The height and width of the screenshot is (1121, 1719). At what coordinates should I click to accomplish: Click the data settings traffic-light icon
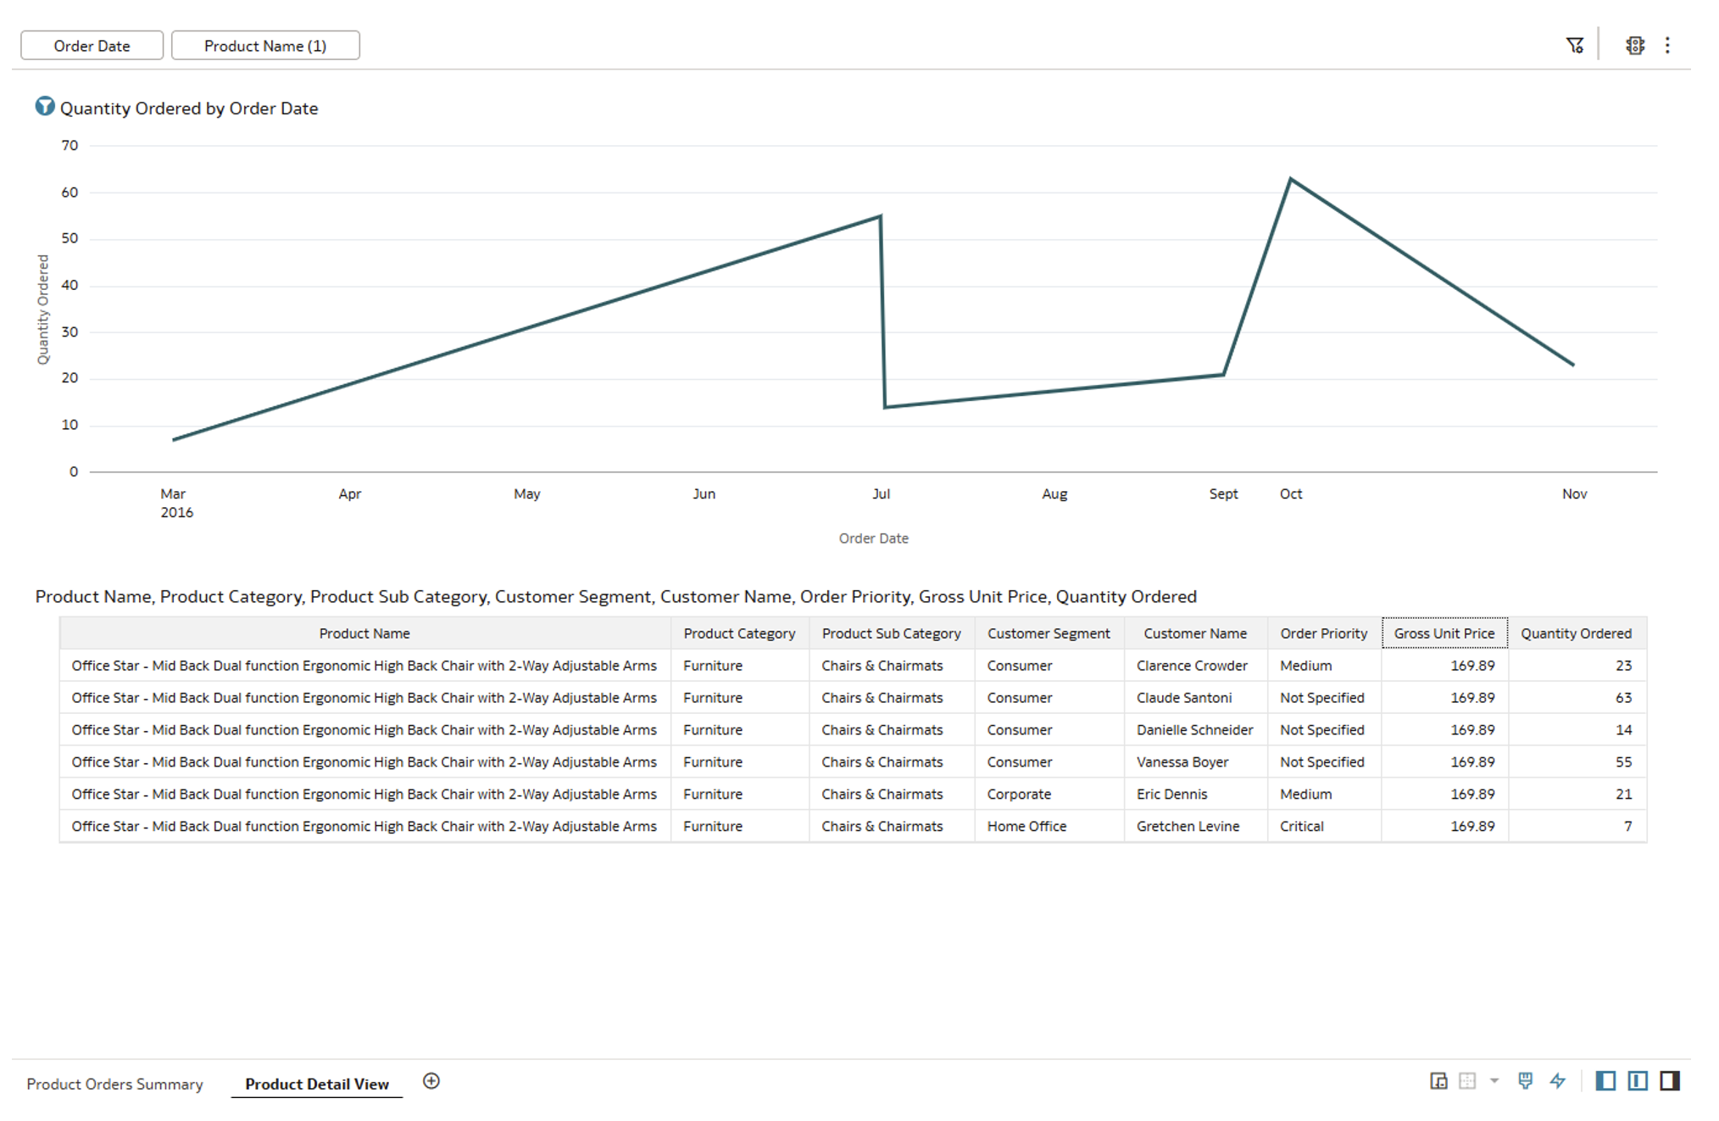click(x=1635, y=45)
